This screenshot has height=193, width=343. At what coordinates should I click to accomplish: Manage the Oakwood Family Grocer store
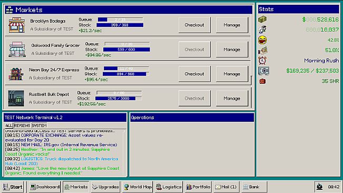pyautogui.click(x=232, y=50)
